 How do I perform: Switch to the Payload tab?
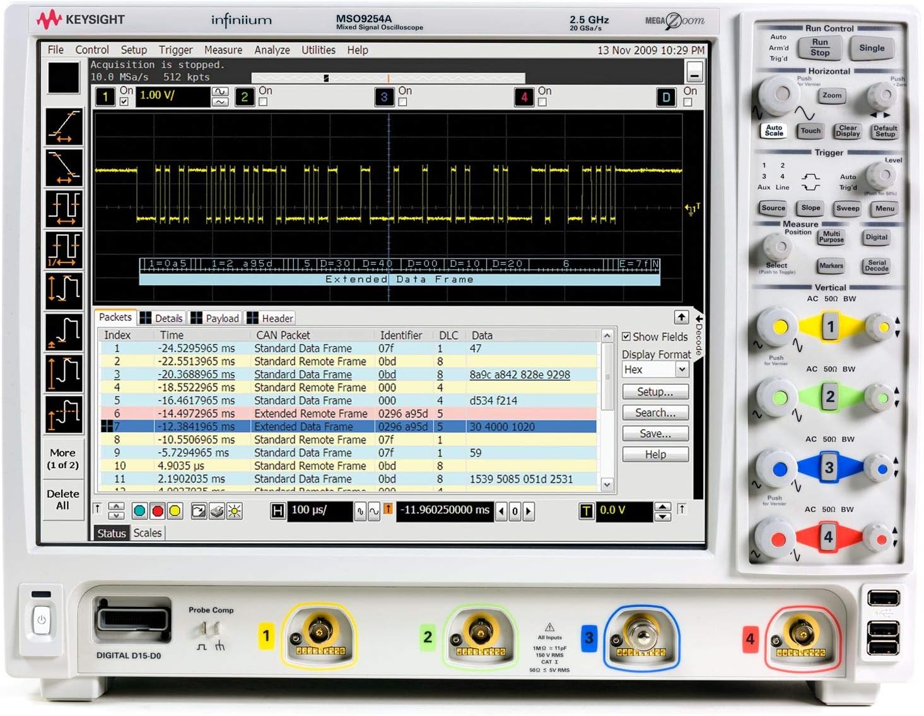coord(216,319)
